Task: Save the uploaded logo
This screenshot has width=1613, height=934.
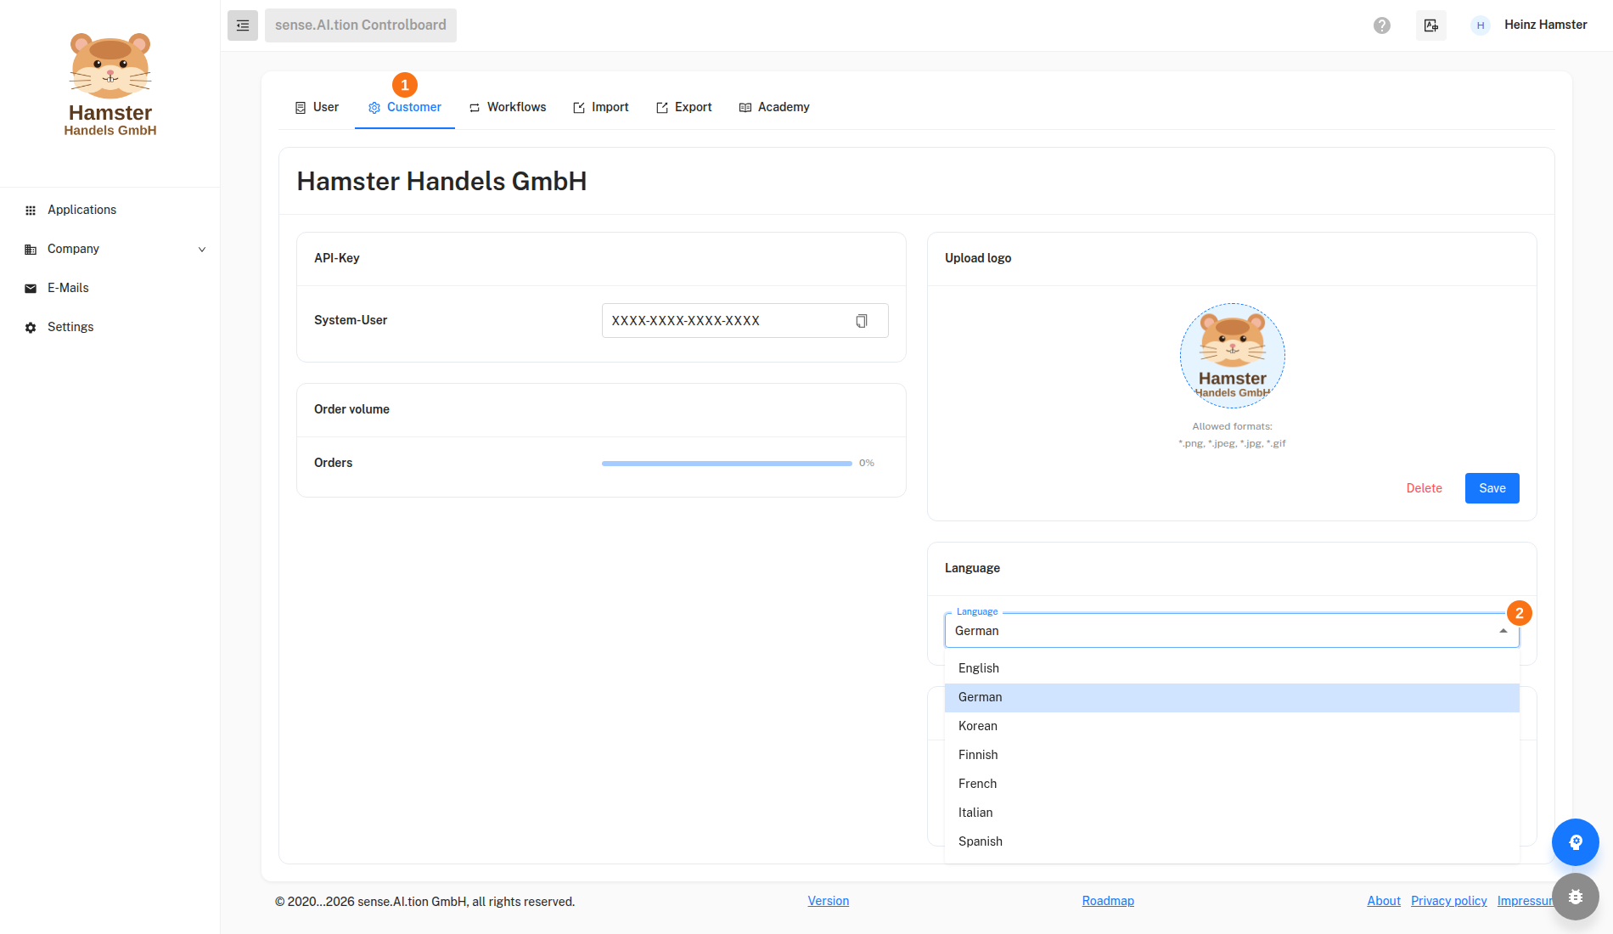Action: [1492, 488]
